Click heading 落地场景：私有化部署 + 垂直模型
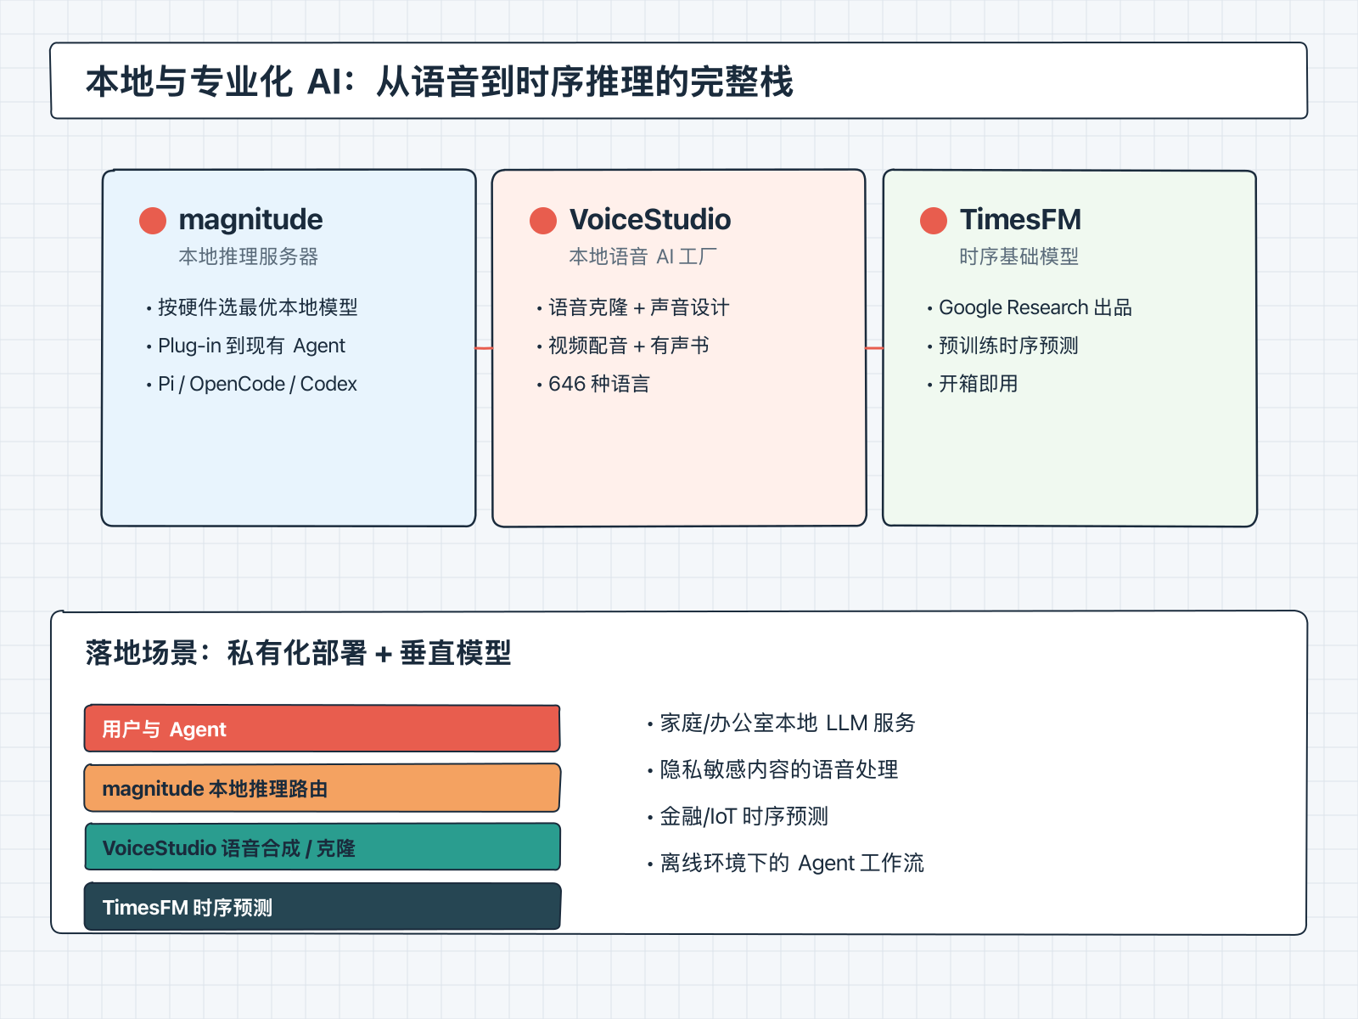Image resolution: width=1358 pixels, height=1019 pixels. point(298,653)
